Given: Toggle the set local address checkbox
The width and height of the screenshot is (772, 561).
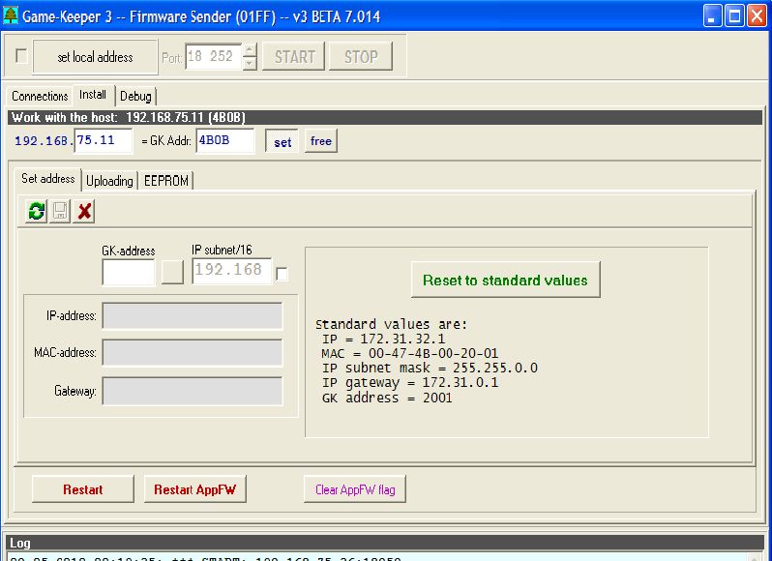Looking at the screenshot, I should coord(21,56).
